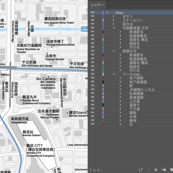Select the 水域 sublayer name
The height and width of the screenshot is (173, 173).
(x=133, y=117)
